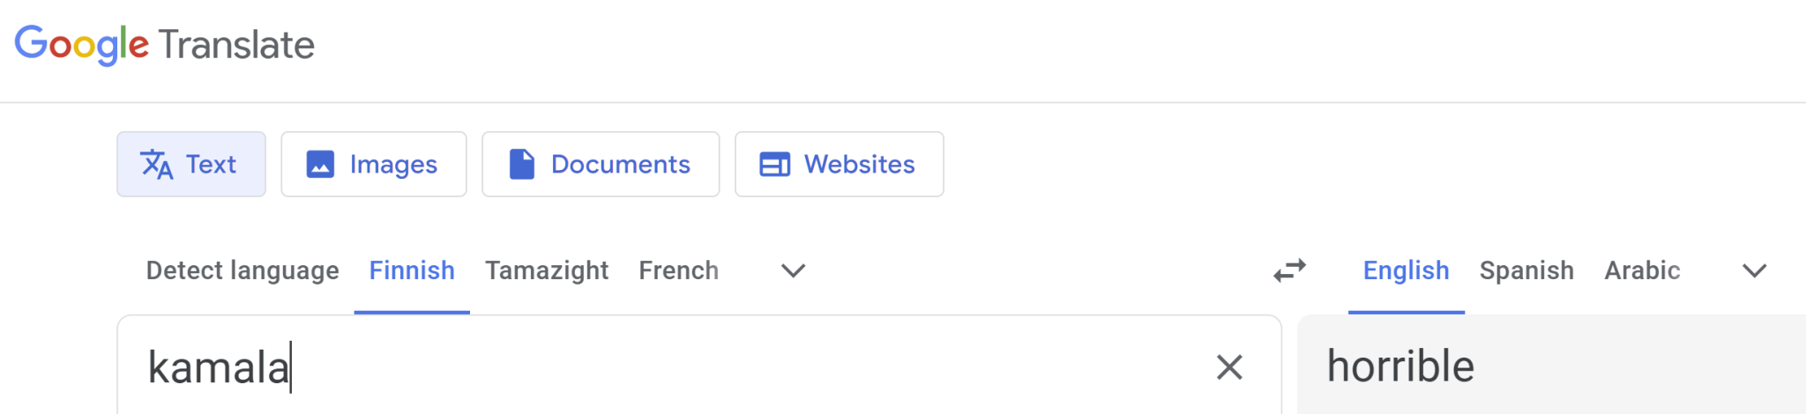Click the Google logo

(82, 45)
